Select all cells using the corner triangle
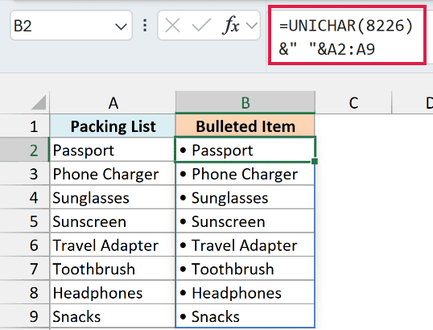 tap(39, 102)
